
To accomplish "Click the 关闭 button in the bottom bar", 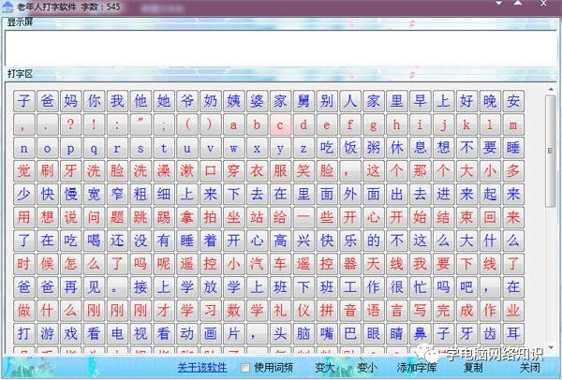I will 530,368.
